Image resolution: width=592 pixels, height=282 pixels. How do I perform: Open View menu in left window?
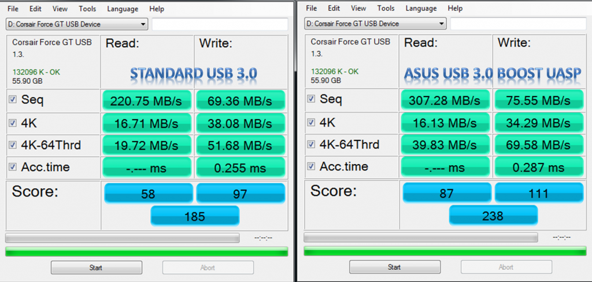tap(60, 9)
